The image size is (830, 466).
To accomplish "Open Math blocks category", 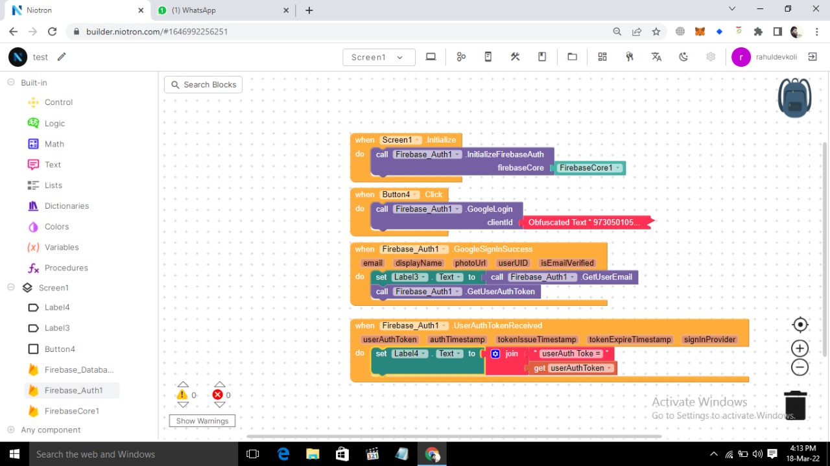I will pos(54,144).
